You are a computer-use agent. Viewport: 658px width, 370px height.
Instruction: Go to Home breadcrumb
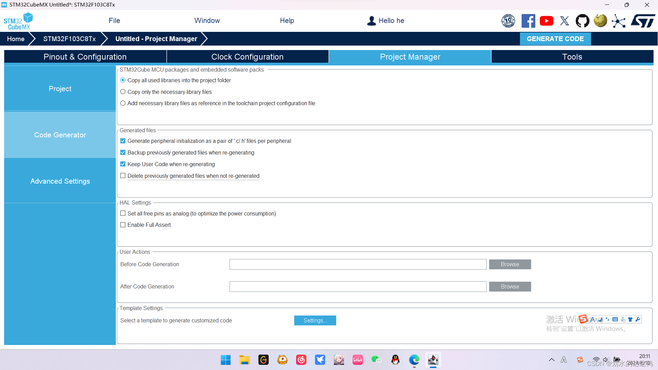16,39
